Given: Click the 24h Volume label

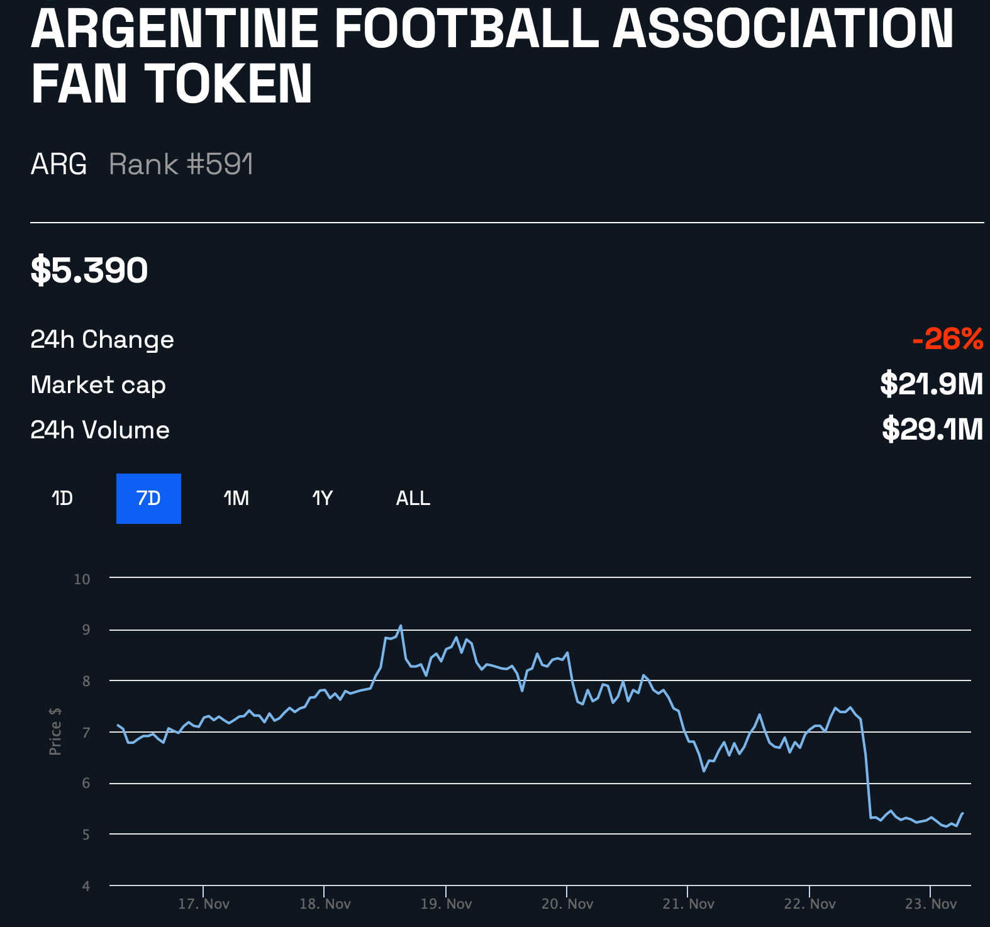Looking at the screenshot, I should click(100, 430).
